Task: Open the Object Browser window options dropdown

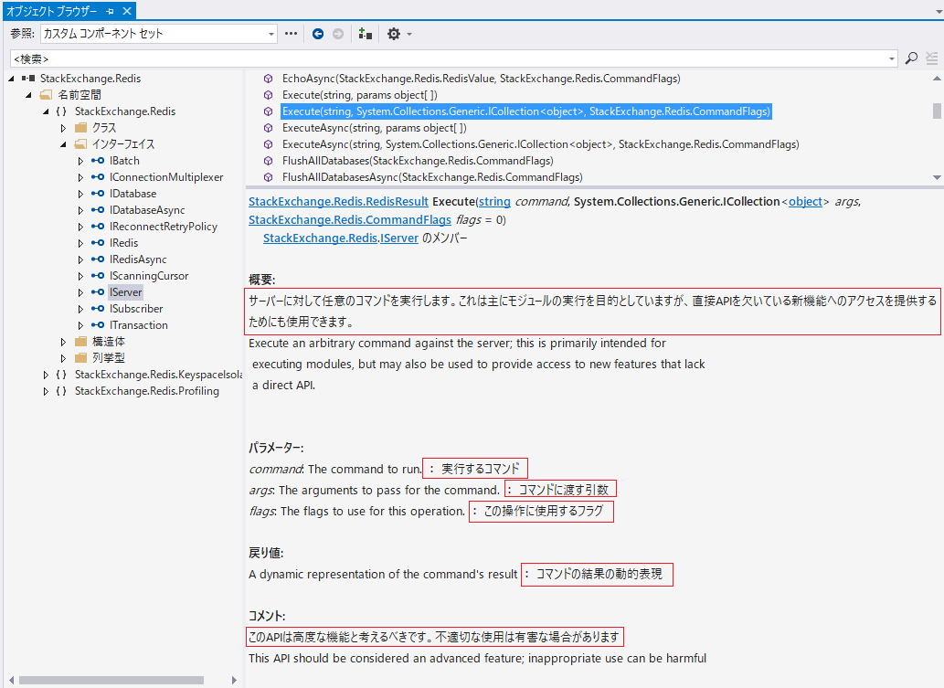Action: [x=939, y=11]
